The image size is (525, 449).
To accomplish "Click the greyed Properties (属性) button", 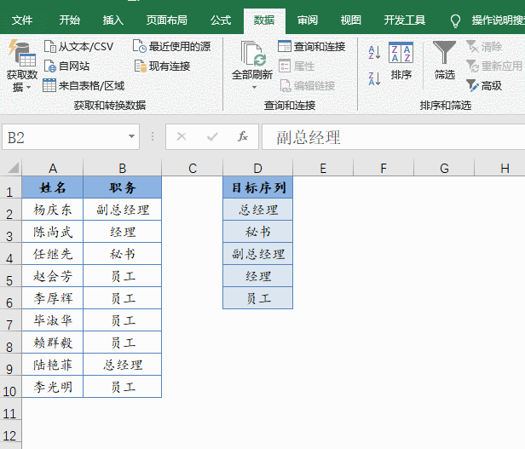I will [x=297, y=66].
